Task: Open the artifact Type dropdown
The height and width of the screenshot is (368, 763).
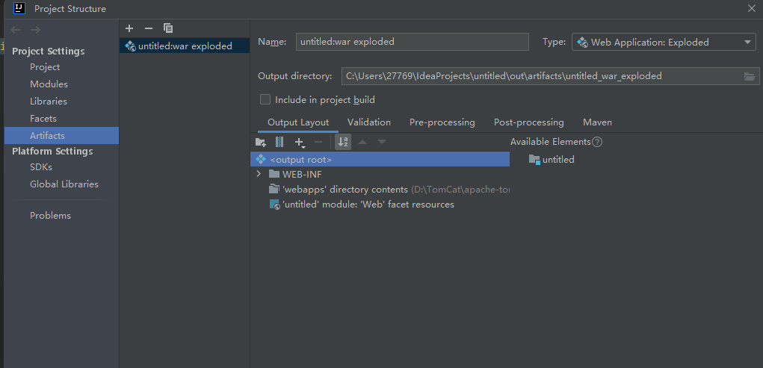Action: [x=664, y=43]
